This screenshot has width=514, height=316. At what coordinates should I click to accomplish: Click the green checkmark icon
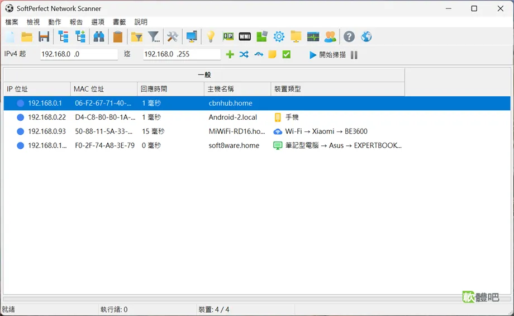pos(287,54)
